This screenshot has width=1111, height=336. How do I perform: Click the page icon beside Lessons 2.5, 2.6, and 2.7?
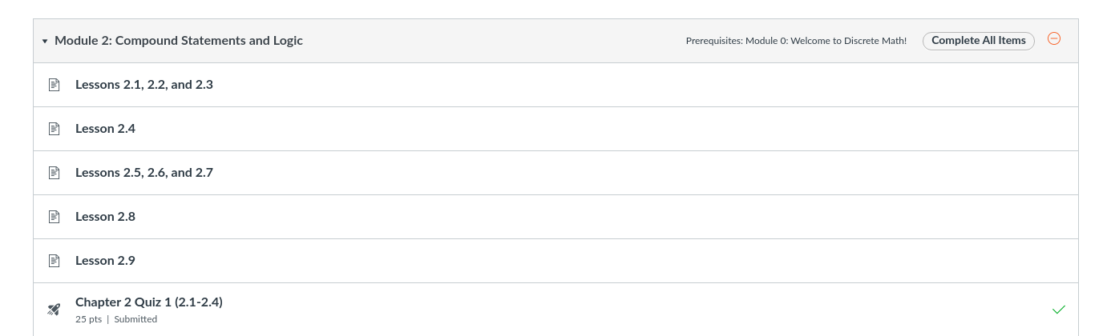pyautogui.click(x=55, y=173)
